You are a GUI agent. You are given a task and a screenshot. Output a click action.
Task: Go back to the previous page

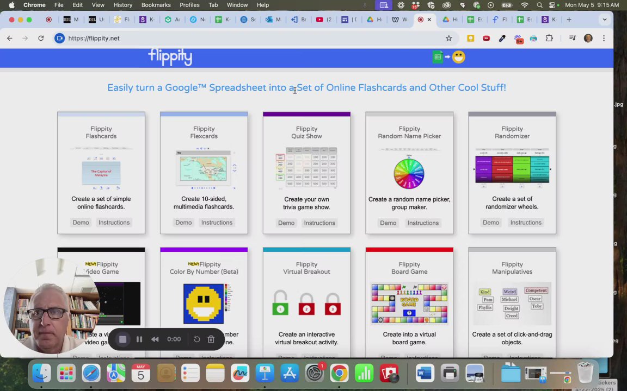click(x=10, y=39)
